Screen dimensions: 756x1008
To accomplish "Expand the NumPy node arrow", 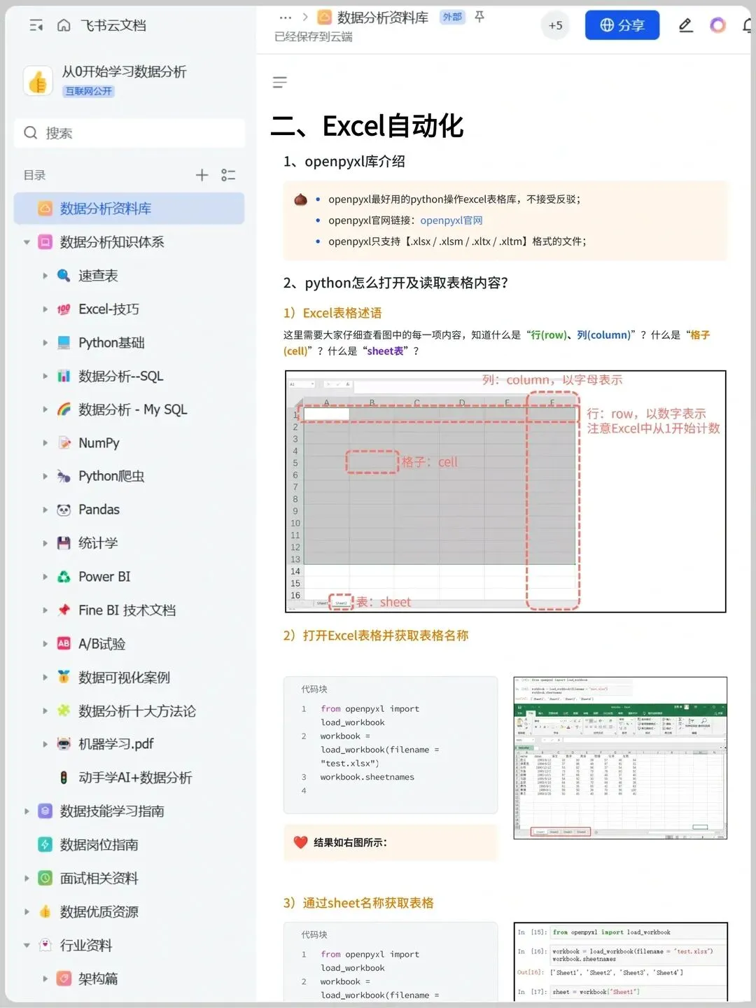I will pos(45,443).
